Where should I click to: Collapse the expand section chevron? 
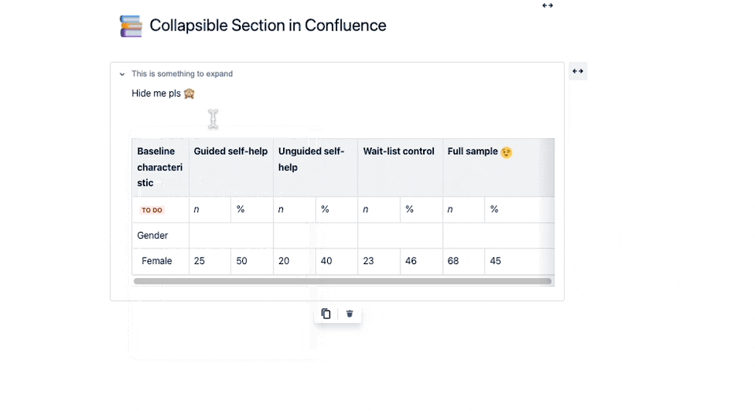point(122,74)
